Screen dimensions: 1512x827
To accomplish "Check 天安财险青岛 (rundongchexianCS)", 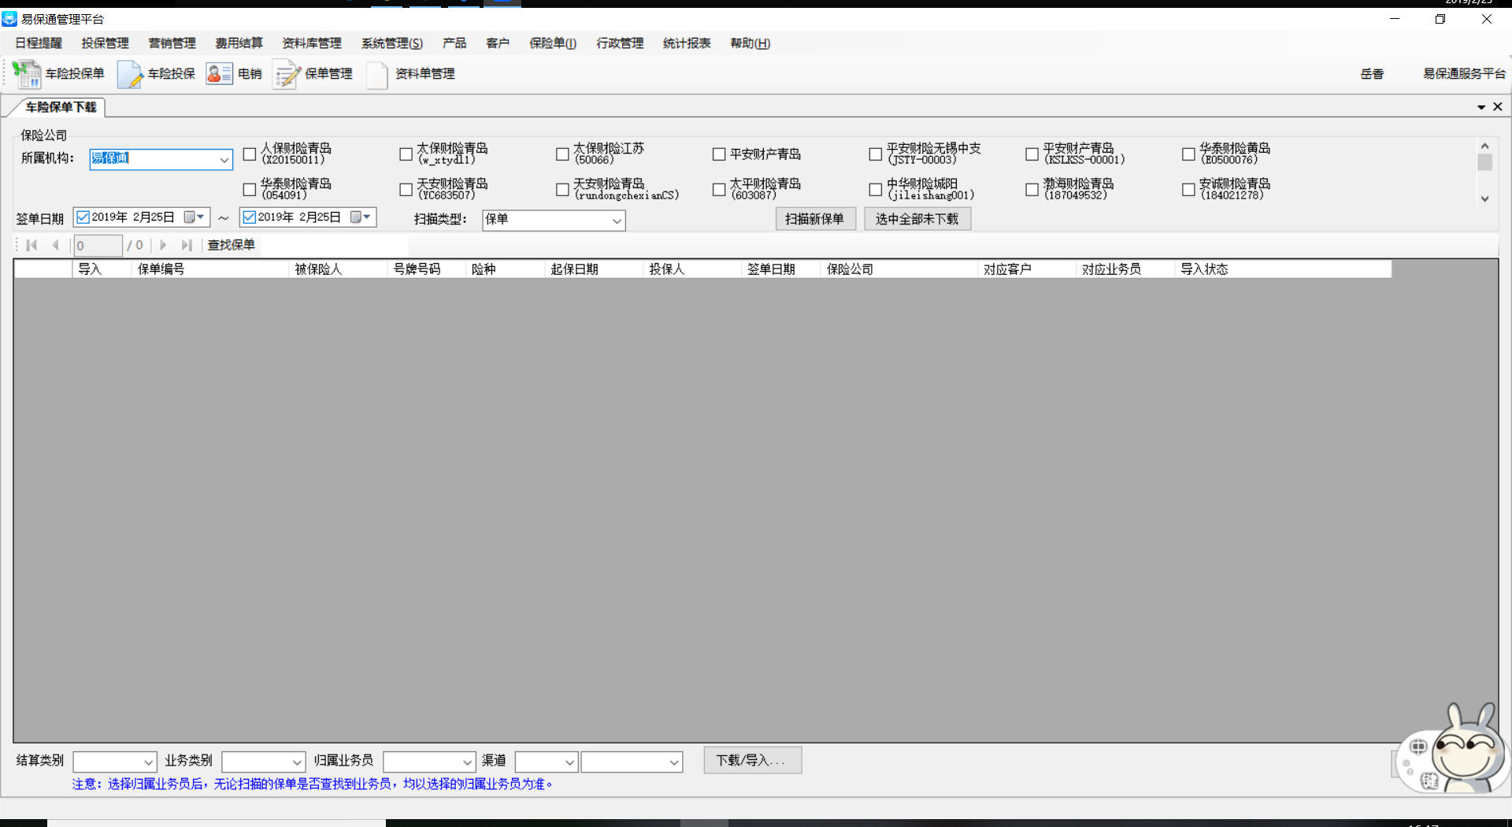I will coord(562,190).
